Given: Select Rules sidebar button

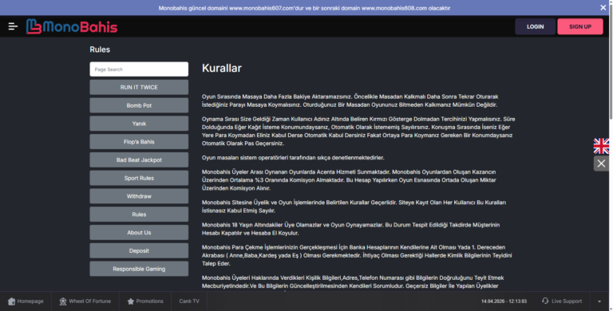Looking at the screenshot, I should click(139, 215).
